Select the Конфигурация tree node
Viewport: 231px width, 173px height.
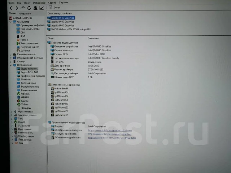click(24, 136)
